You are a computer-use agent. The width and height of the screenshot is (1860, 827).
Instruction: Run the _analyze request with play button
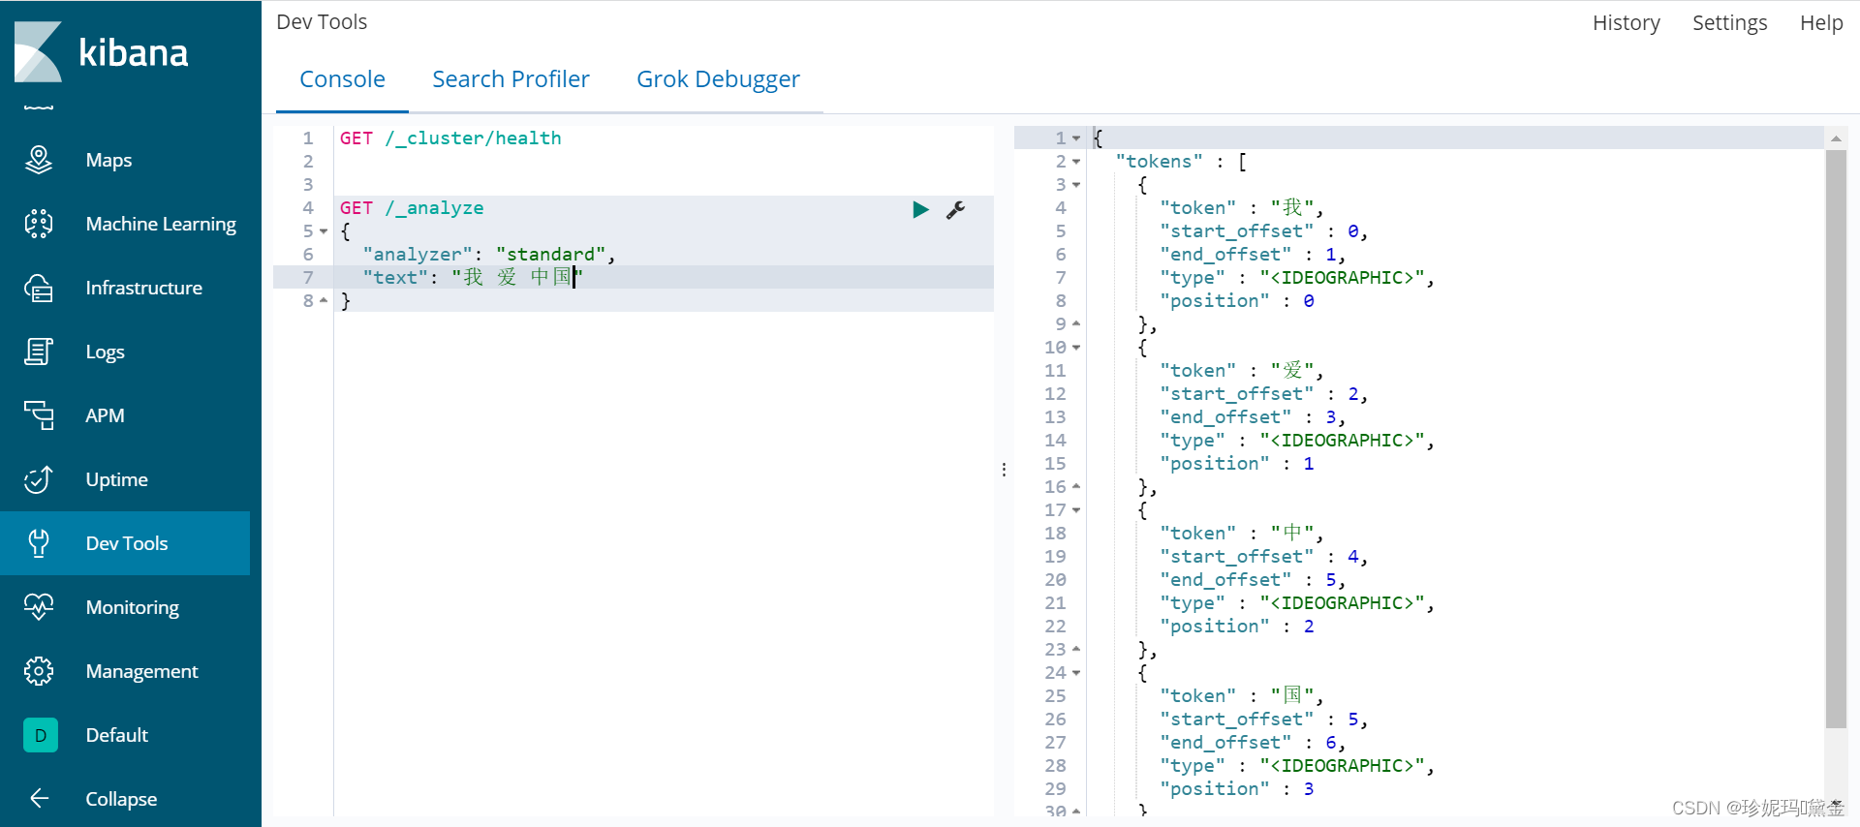click(x=920, y=209)
